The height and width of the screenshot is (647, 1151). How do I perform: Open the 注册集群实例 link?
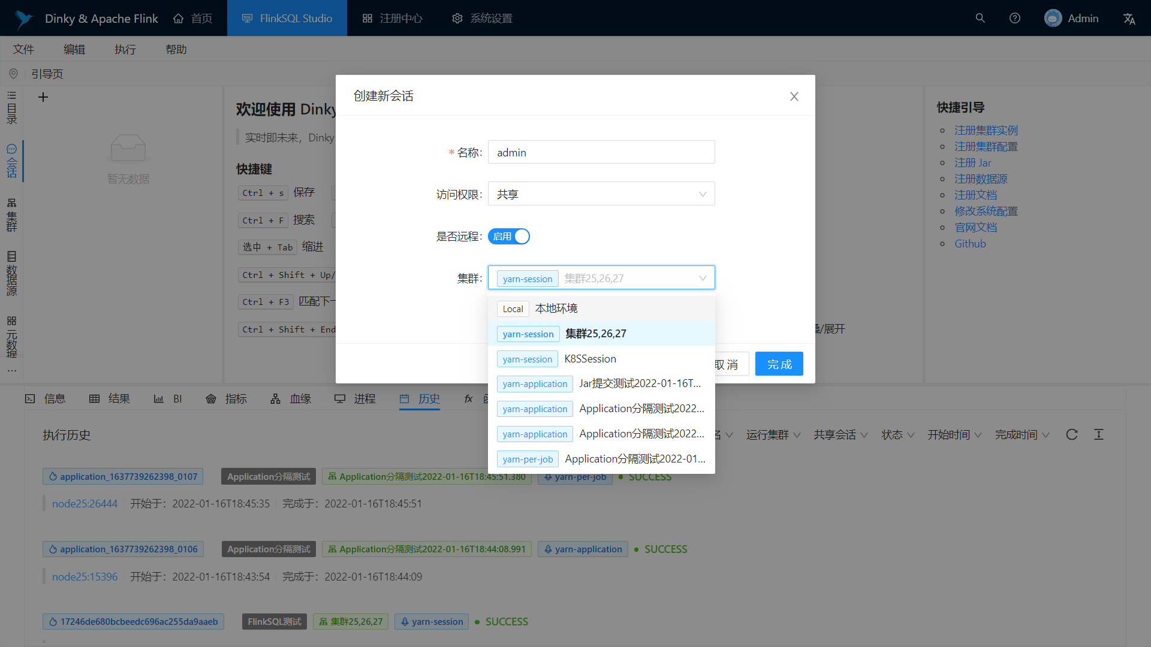click(986, 130)
